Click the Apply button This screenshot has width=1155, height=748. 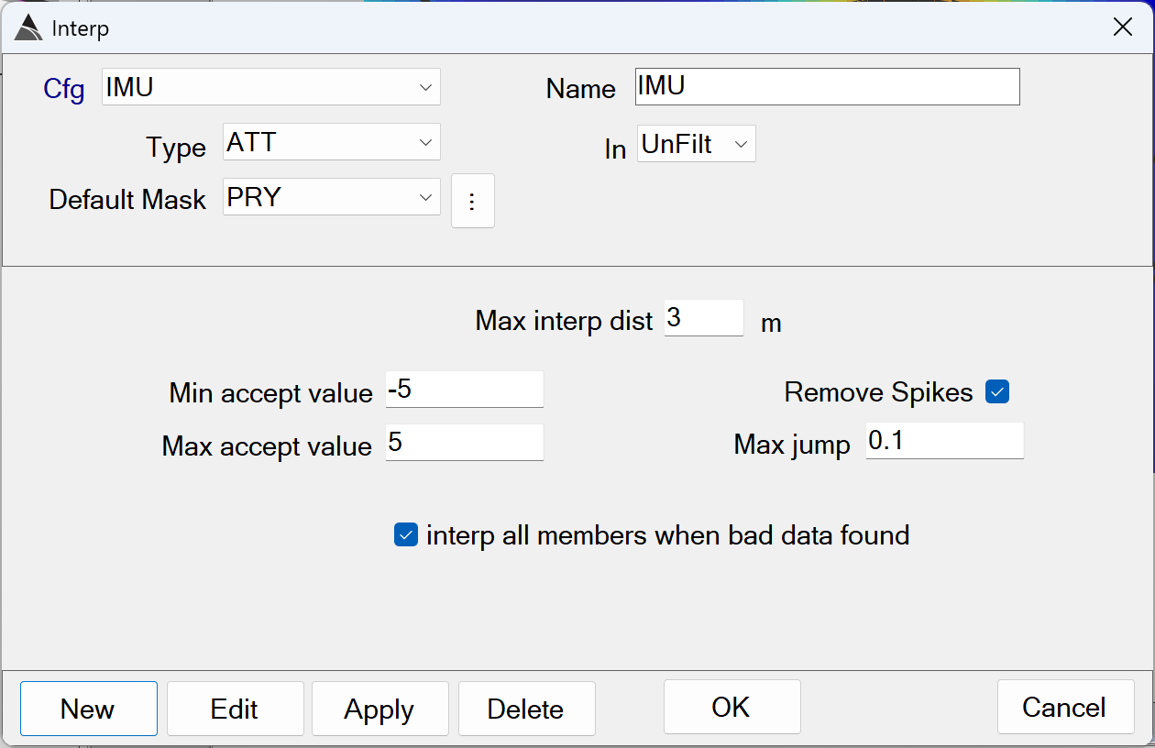(x=379, y=709)
